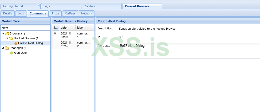Sort by the id column header

(56, 28)
